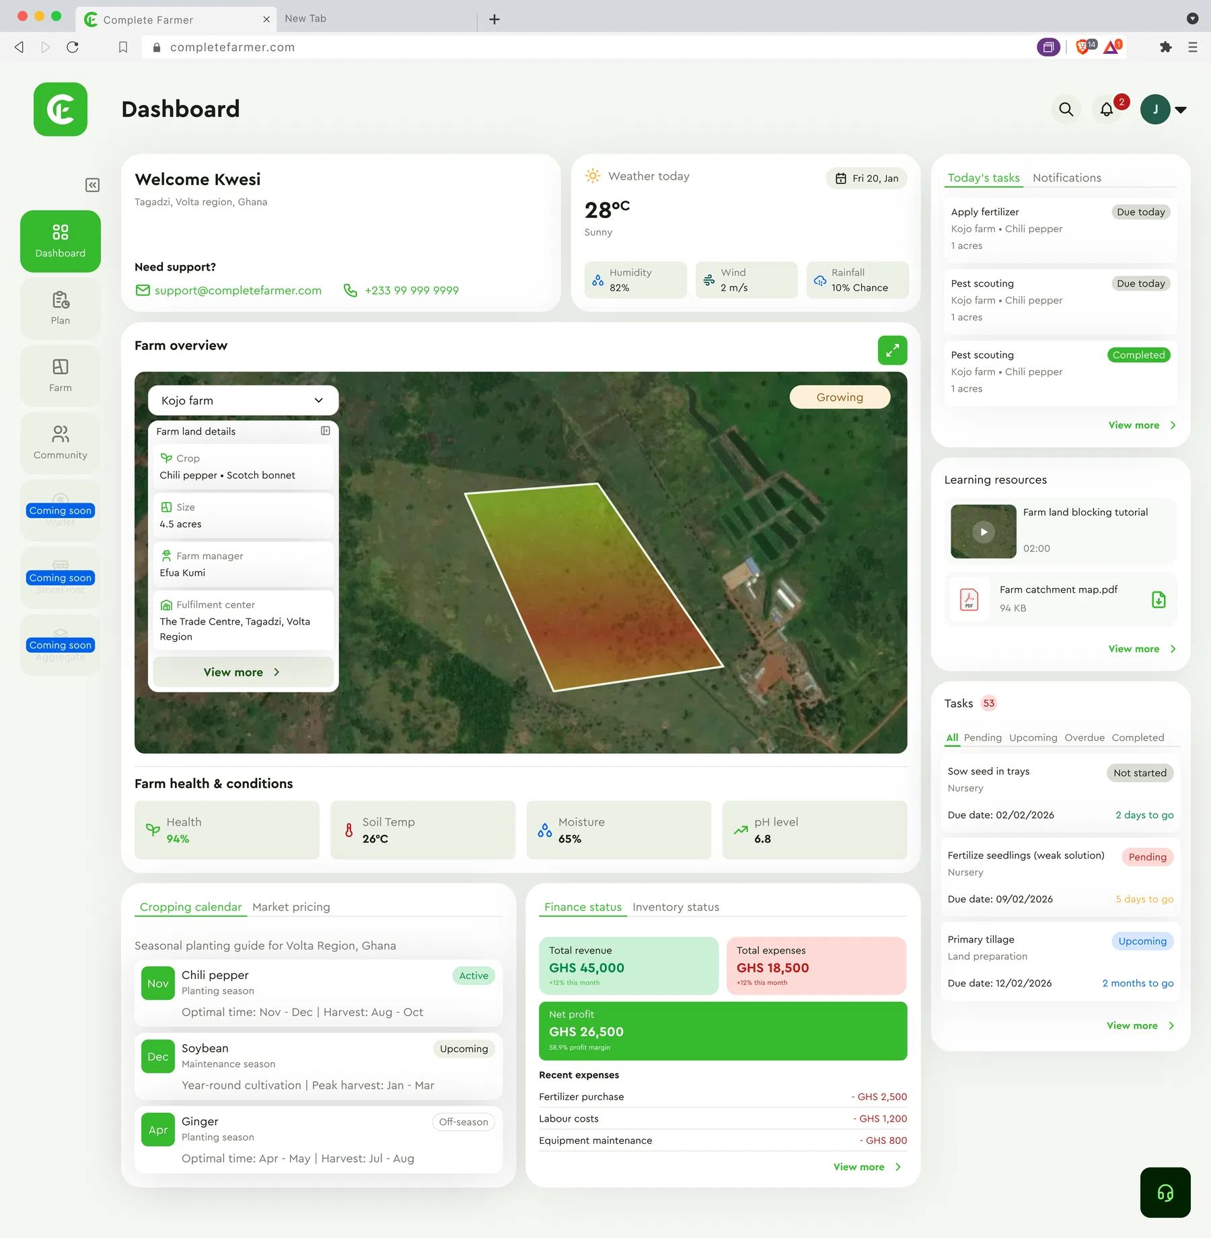This screenshot has width=1211, height=1238.
Task: Open a new browser tab with plus
Action: (494, 19)
